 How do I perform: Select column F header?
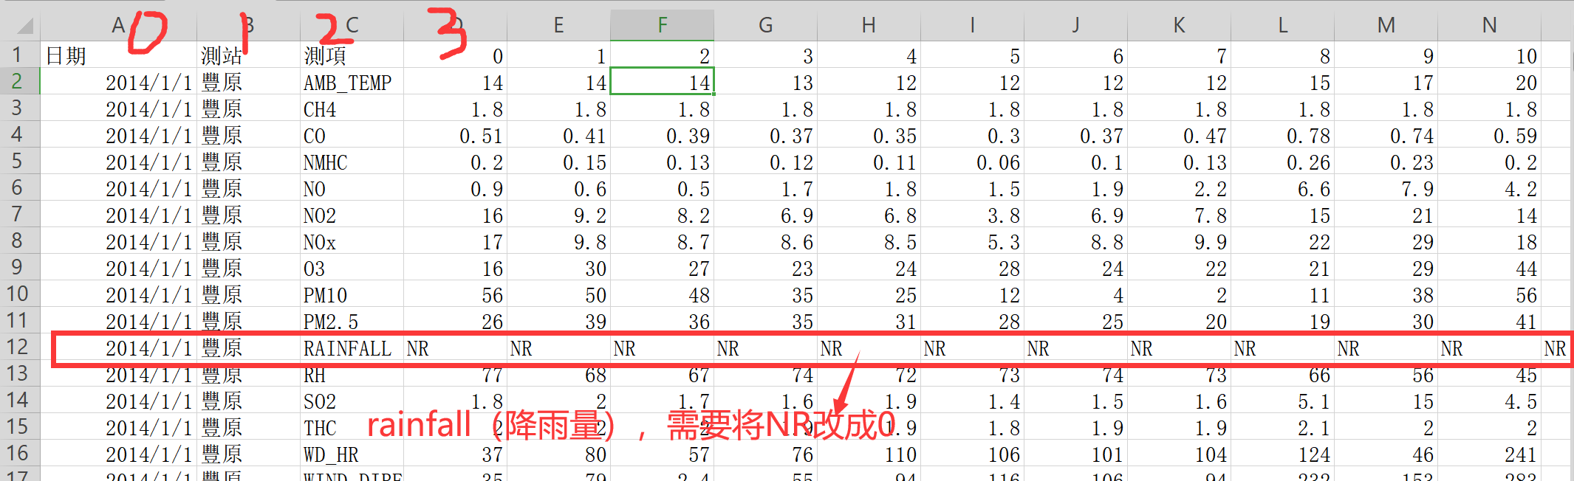[x=662, y=25]
